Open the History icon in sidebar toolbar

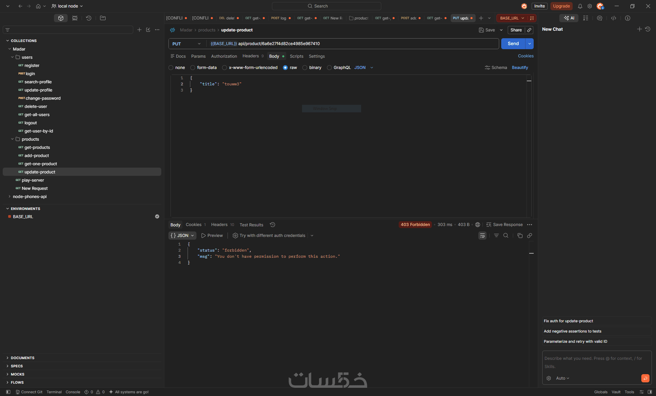pyautogui.click(x=88, y=18)
